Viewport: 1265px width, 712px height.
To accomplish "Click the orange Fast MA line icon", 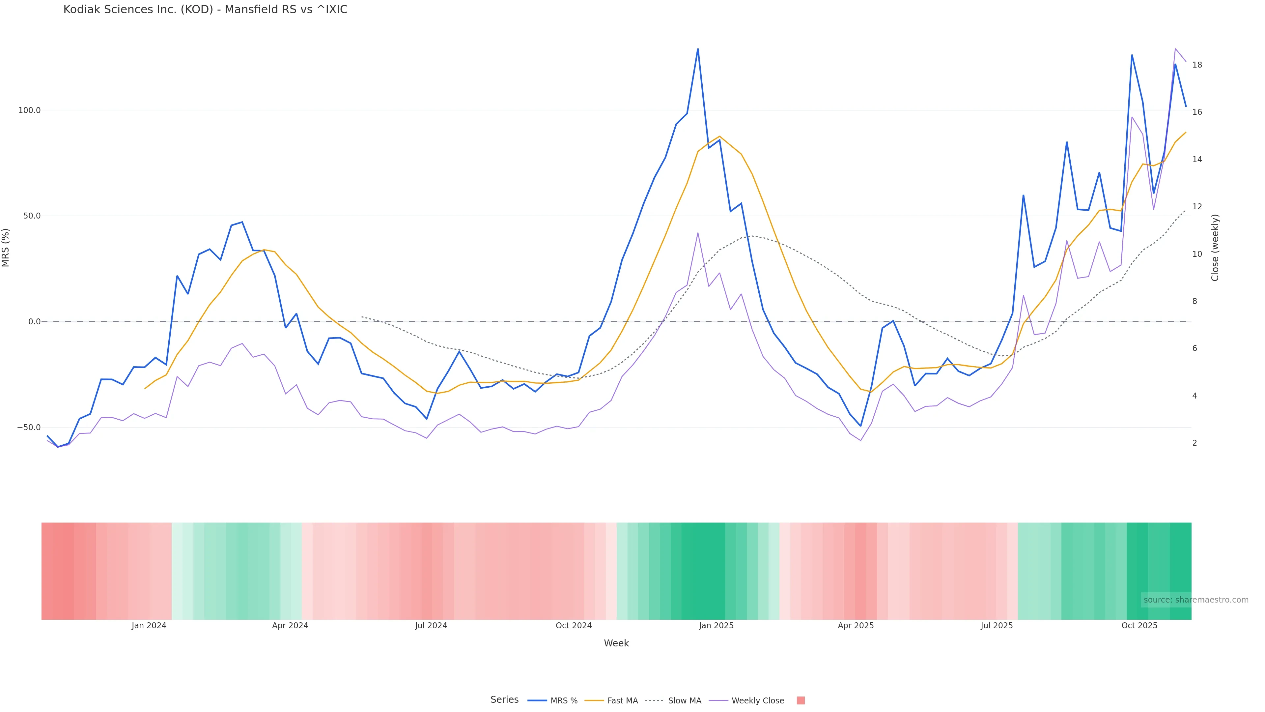I will pos(594,701).
